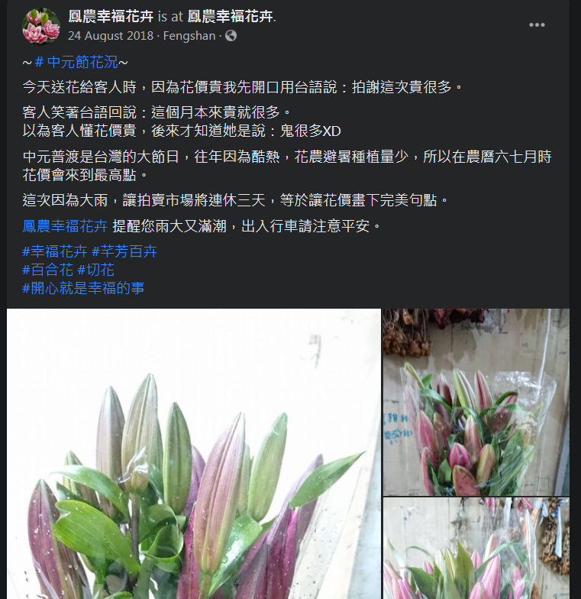Click the post text about 中元普渡

[x=287, y=166]
